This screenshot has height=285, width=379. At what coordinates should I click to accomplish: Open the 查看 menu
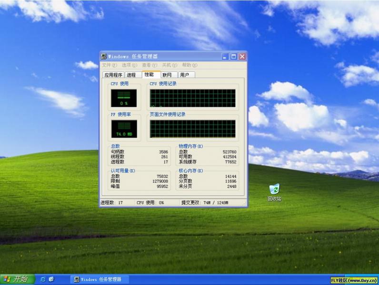[x=150, y=65]
